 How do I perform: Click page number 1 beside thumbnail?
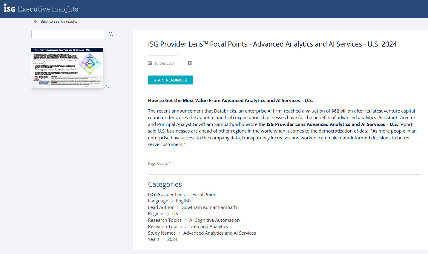pos(107,87)
